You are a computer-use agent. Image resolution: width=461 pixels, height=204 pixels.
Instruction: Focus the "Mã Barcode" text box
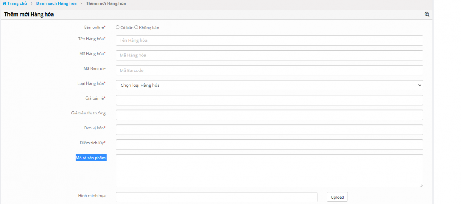(269, 70)
